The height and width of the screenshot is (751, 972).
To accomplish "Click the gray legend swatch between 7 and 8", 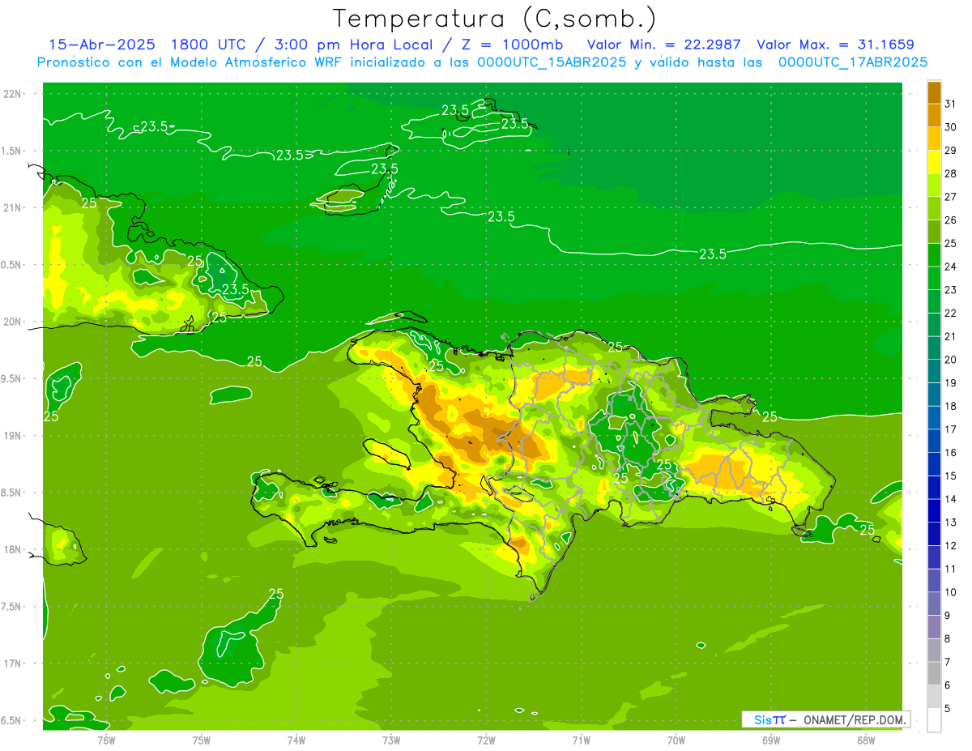I will point(934,651).
